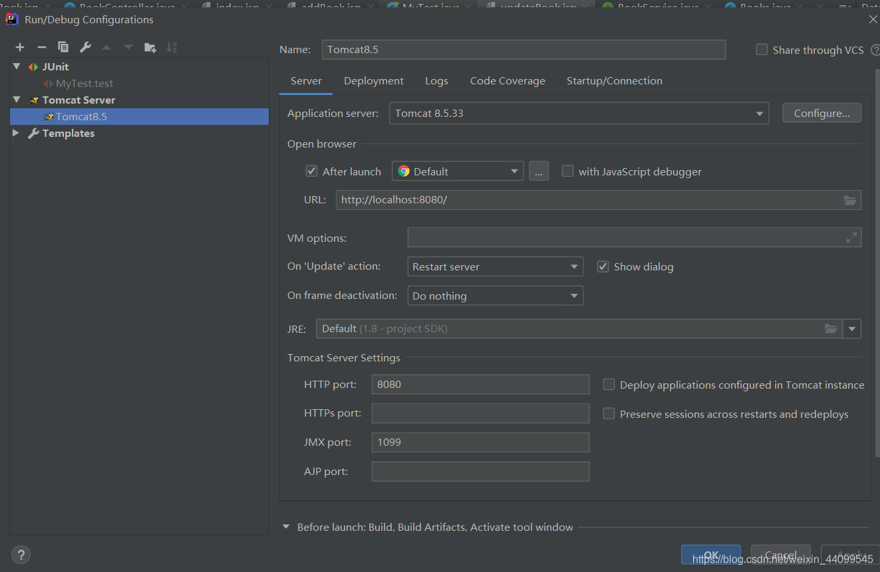
Task: Switch to the Server tab
Action: click(306, 81)
